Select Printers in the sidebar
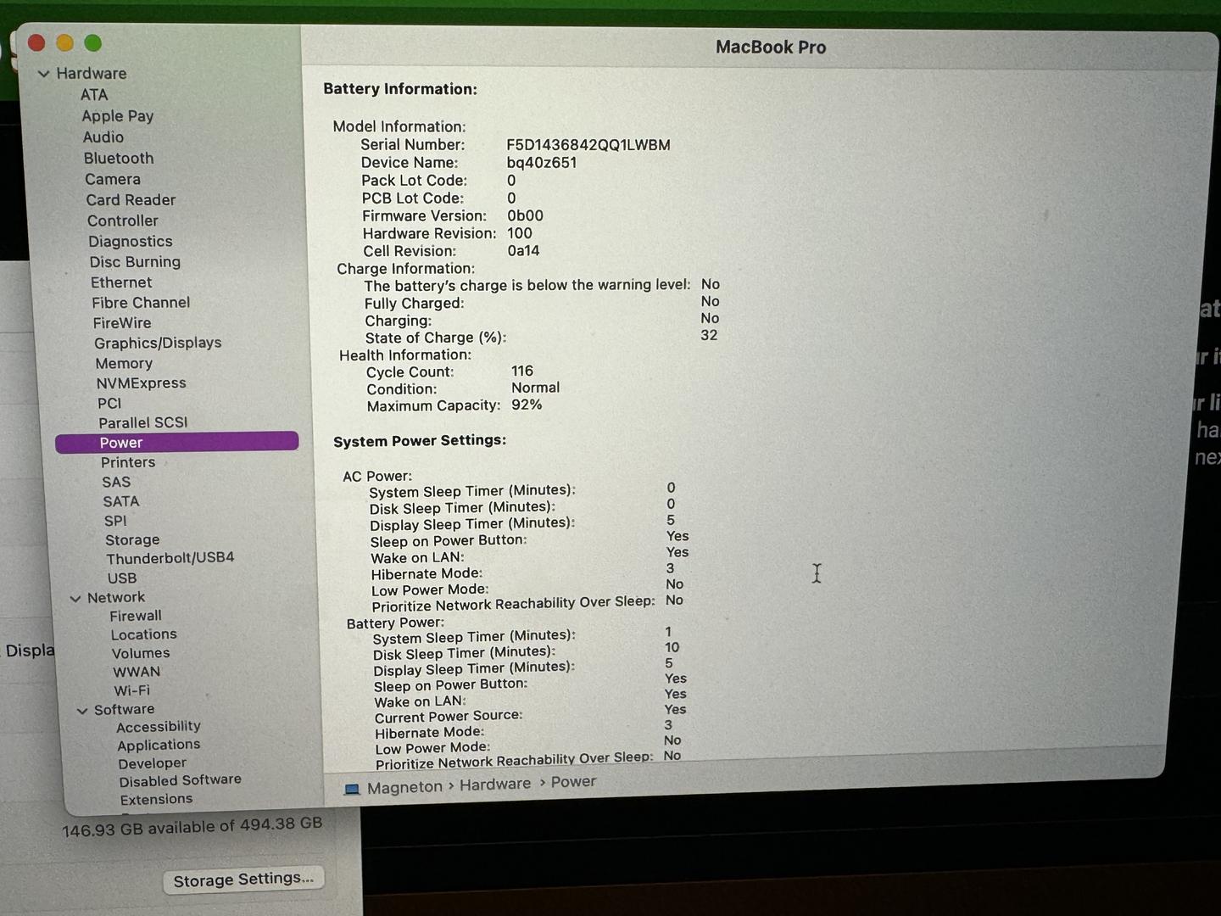 click(x=128, y=463)
